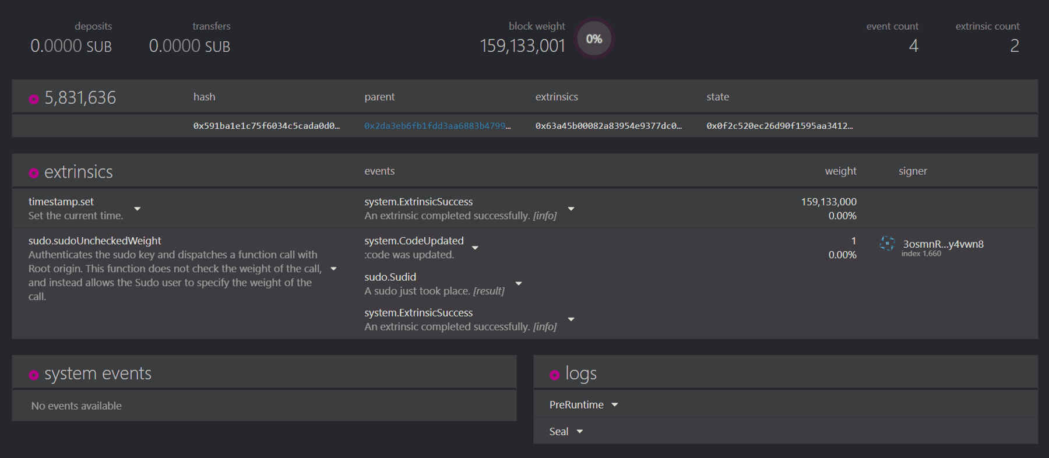1049x458 pixels.
Task: Click the weight value 159,133,000
Action: (829, 202)
